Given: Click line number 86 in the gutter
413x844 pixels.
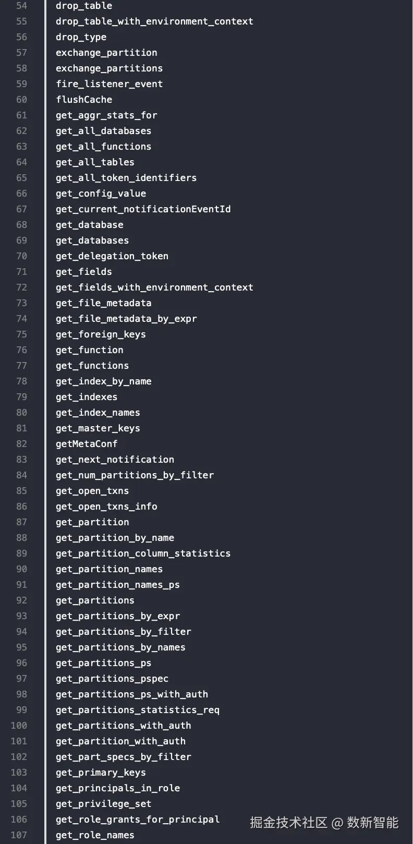Looking at the screenshot, I should (21, 507).
